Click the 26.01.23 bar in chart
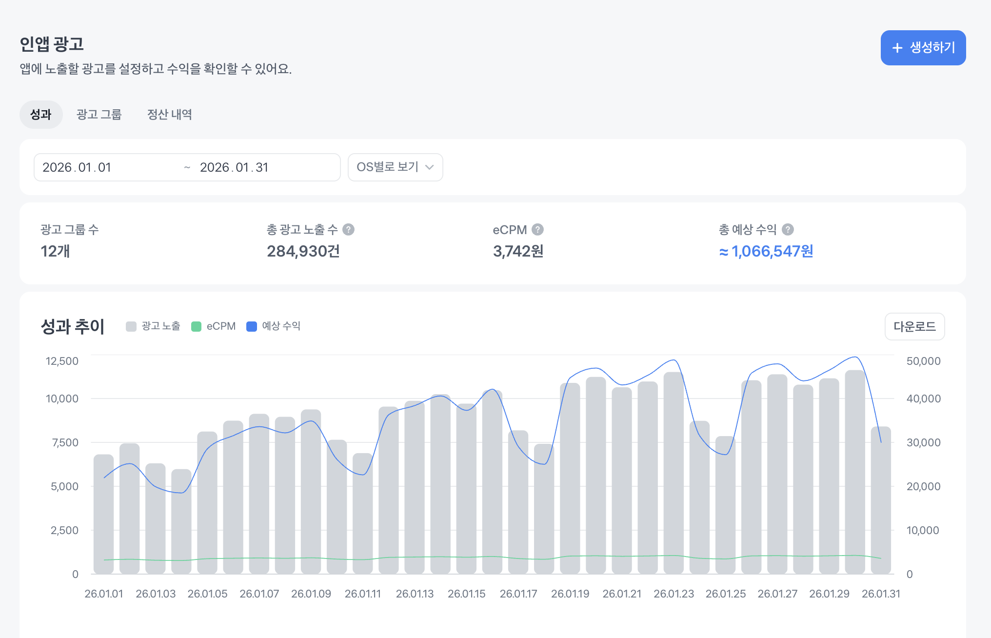 click(673, 473)
